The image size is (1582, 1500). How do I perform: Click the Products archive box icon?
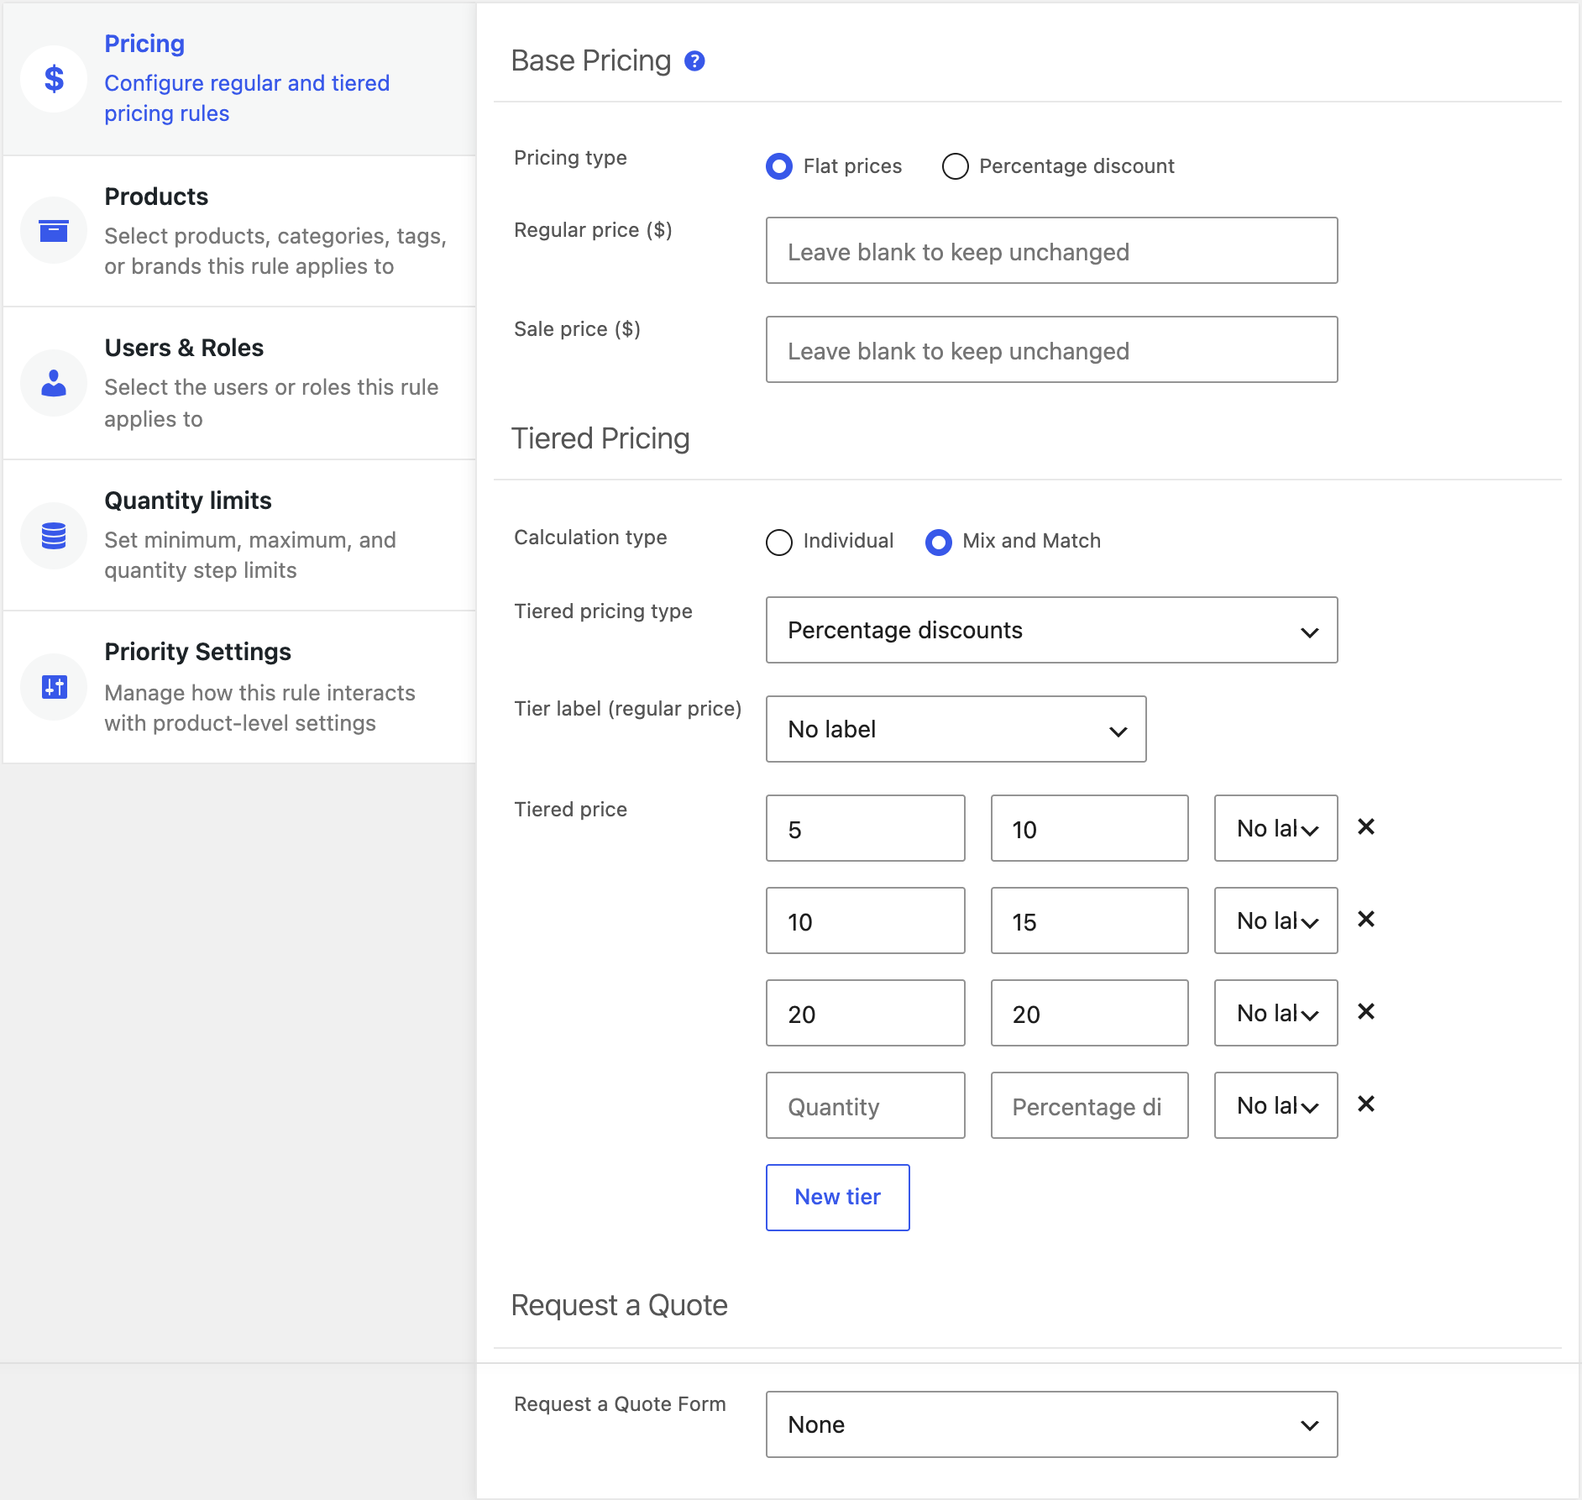point(54,231)
